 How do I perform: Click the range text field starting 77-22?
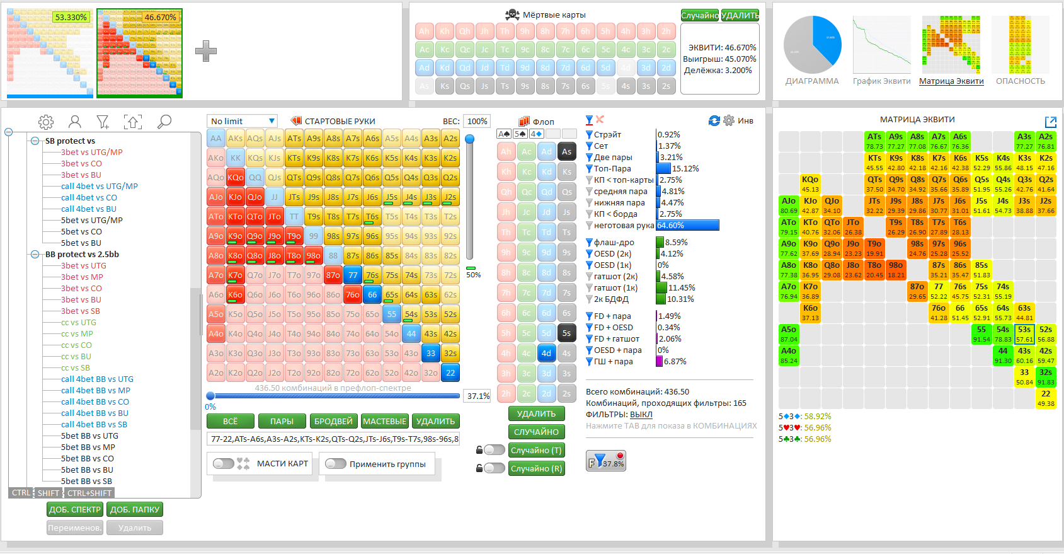[333, 439]
